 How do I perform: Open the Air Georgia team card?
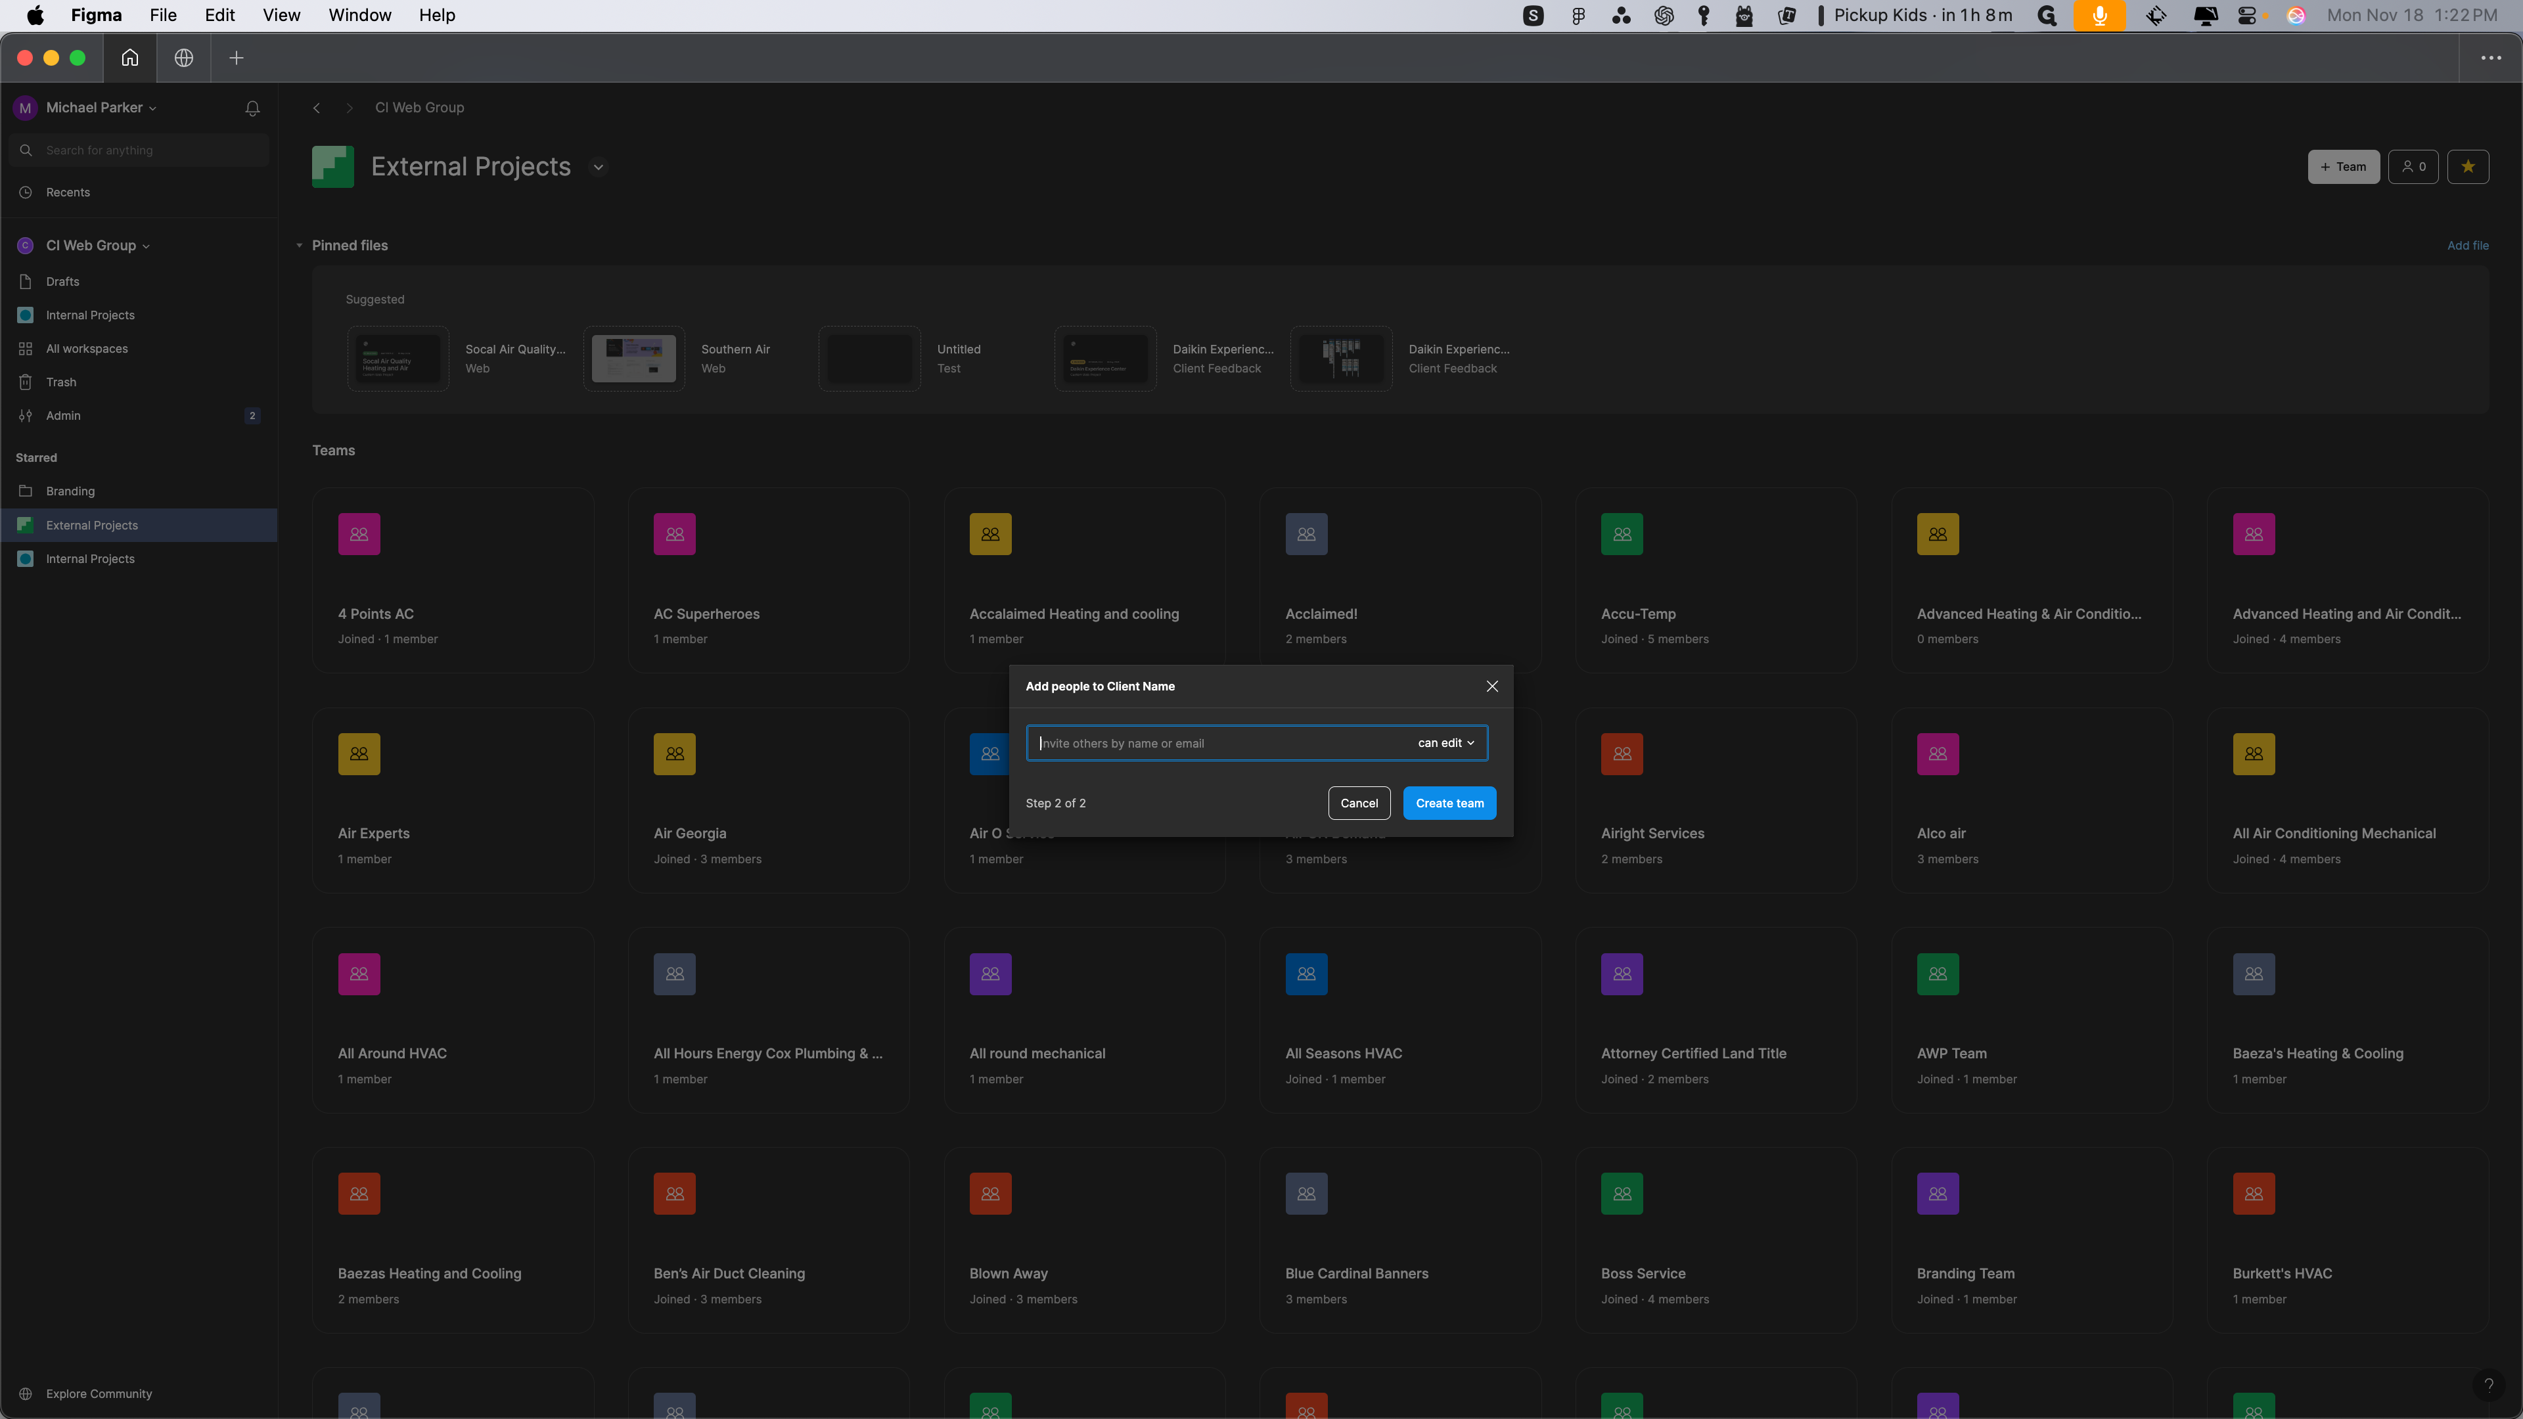(769, 800)
